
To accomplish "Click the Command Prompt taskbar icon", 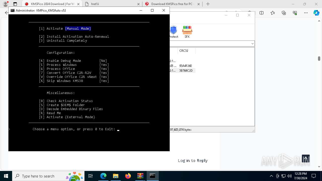I will point(152,176).
